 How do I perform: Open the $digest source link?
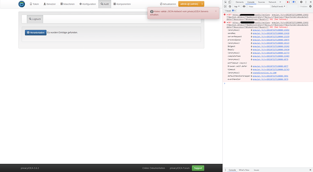271,46
